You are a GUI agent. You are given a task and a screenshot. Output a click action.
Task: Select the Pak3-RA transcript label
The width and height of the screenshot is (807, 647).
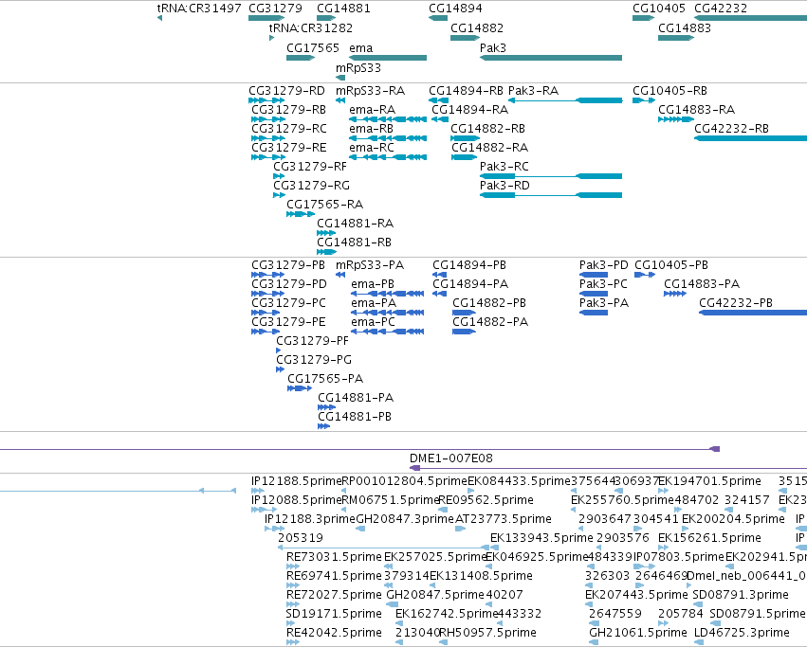[533, 91]
